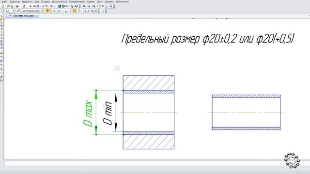Open the Справка menu
This screenshot has height=174, width=310.
(x=109, y=1)
